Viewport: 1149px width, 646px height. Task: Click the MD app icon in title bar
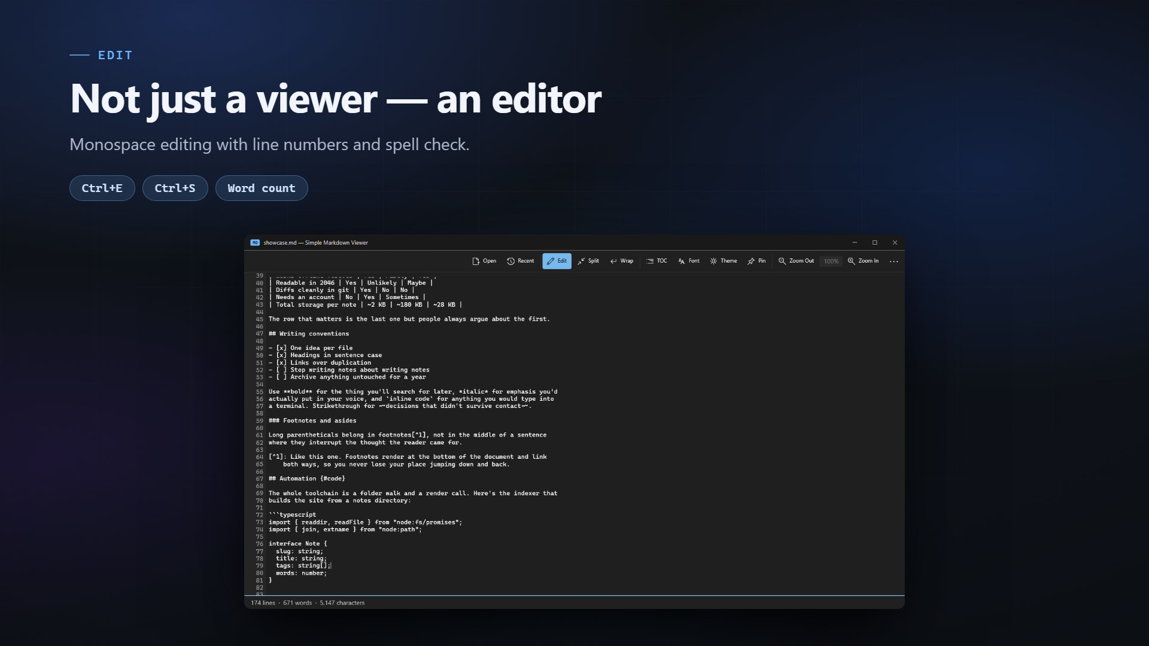[255, 243]
